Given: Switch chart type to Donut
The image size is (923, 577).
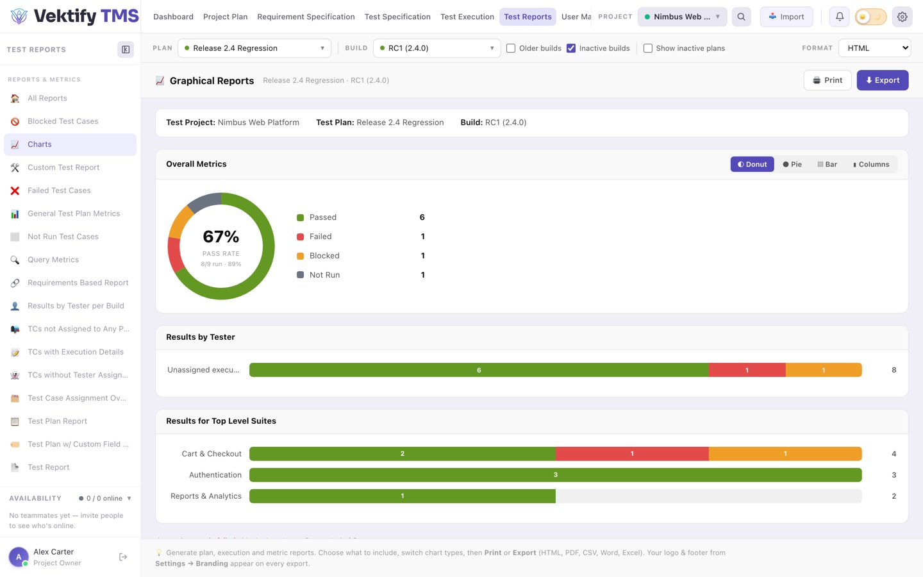Looking at the screenshot, I should (x=753, y=164).
